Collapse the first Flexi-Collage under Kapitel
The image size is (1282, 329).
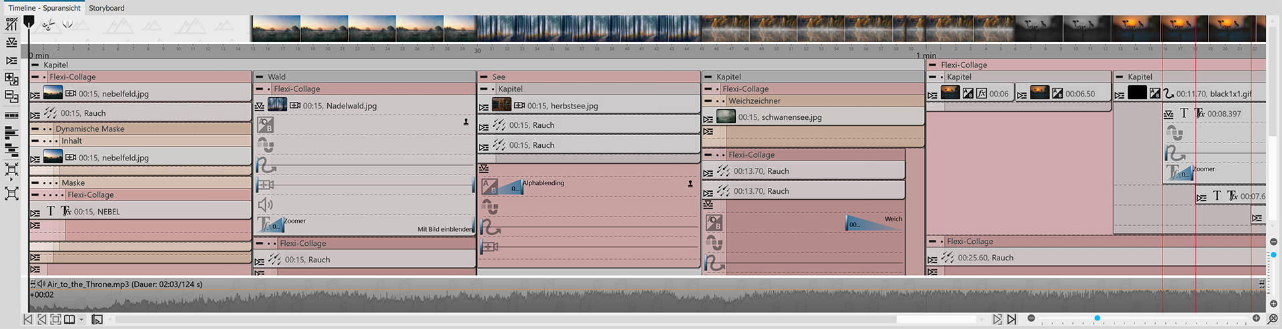coord(35,77)
